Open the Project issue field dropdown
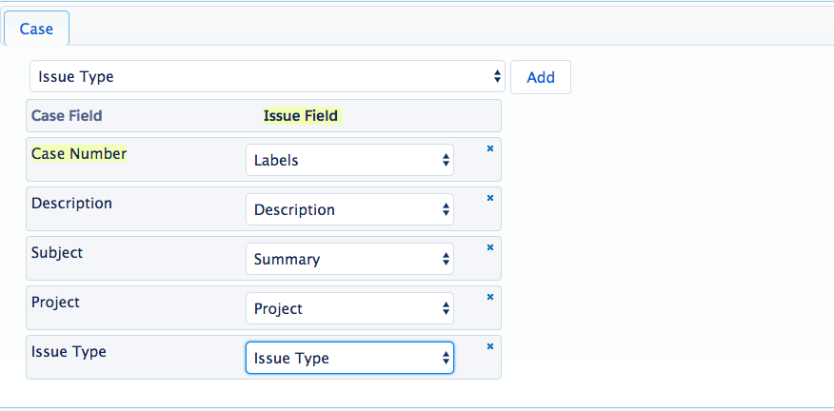Screen dimensions: 834x411 (x=349, y=308)
